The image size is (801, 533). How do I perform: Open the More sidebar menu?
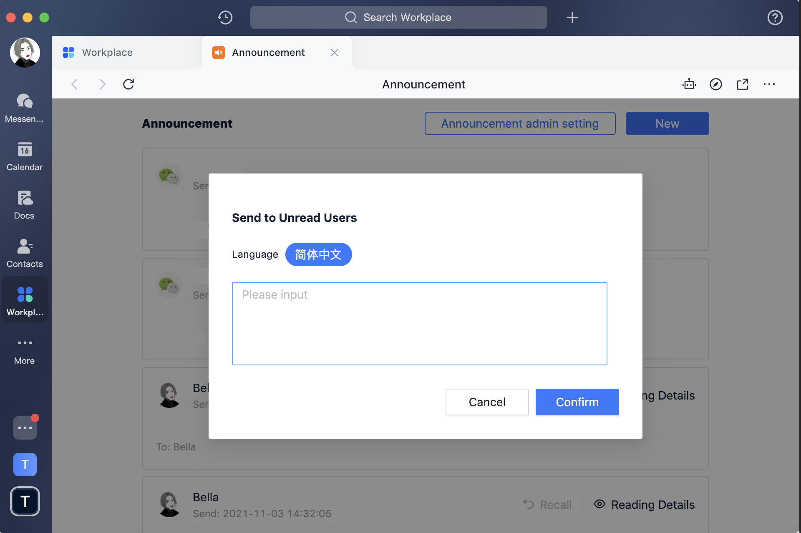[24, 349]
